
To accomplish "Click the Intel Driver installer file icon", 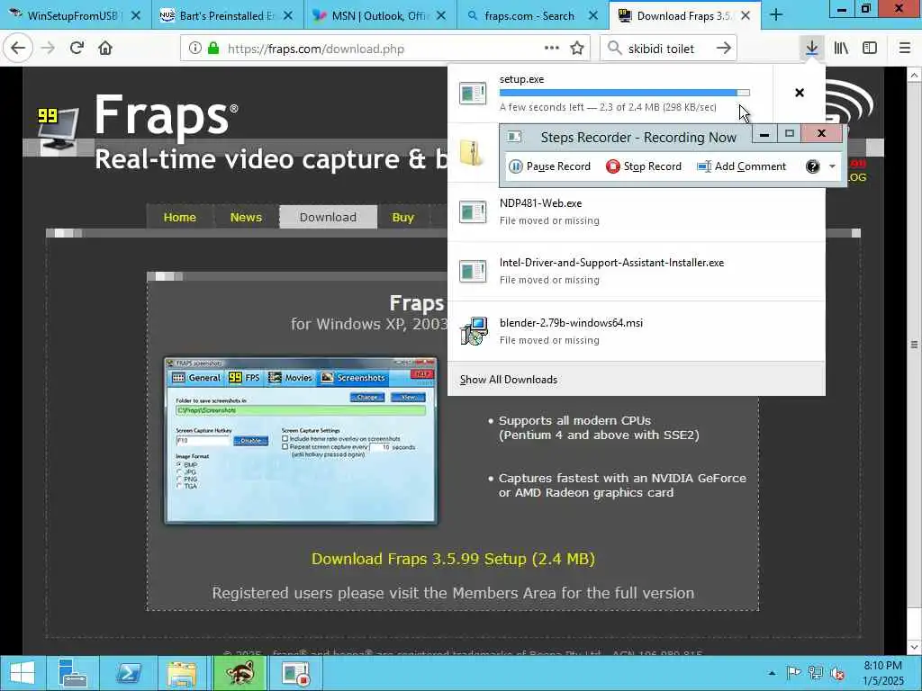I will pyautogui.click(x=473, y=272).
